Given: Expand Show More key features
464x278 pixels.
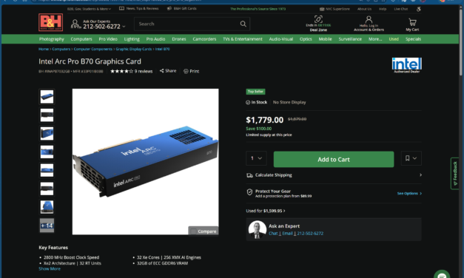Looking at the screenshot, I should (50, 269).
